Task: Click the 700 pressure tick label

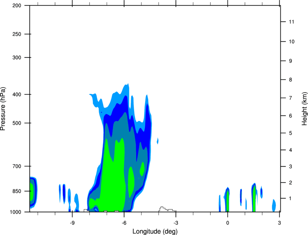Action: [17, 166]
